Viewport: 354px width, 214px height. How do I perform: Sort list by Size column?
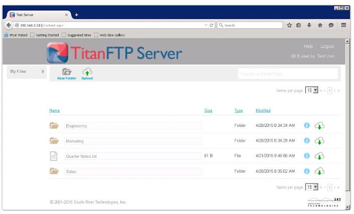pyautogui.click(x=208, y=110)
